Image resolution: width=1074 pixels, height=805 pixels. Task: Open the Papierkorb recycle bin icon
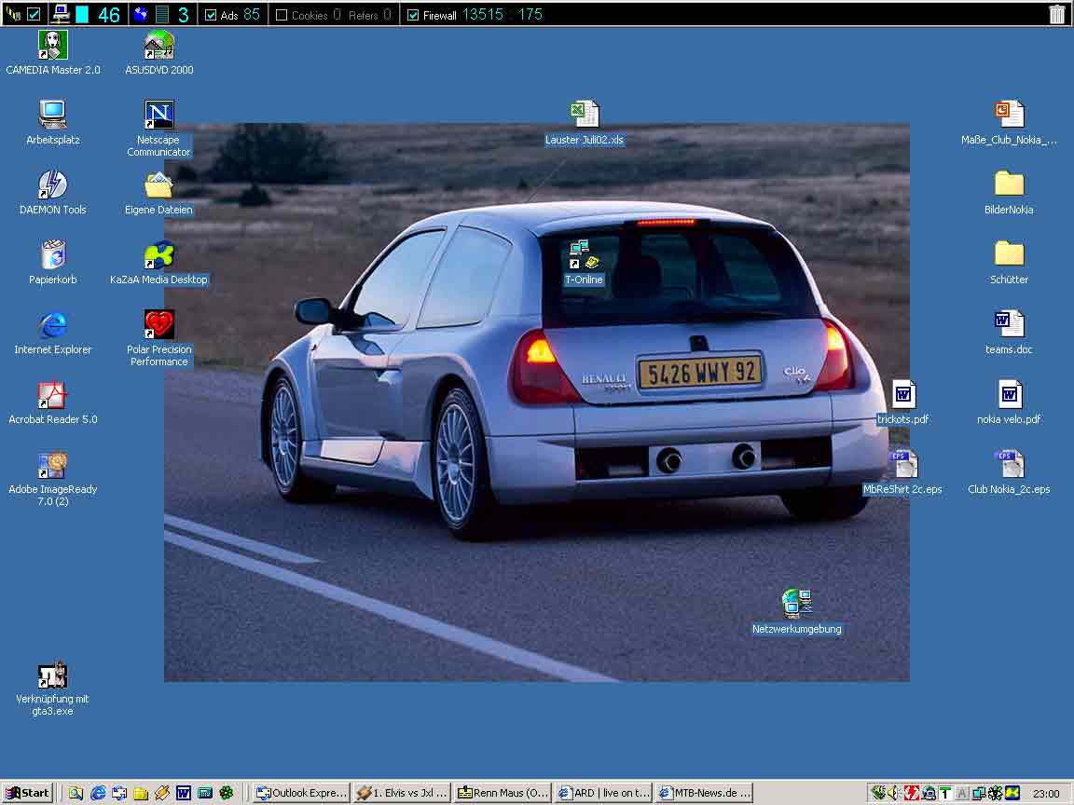click(53, 255)
